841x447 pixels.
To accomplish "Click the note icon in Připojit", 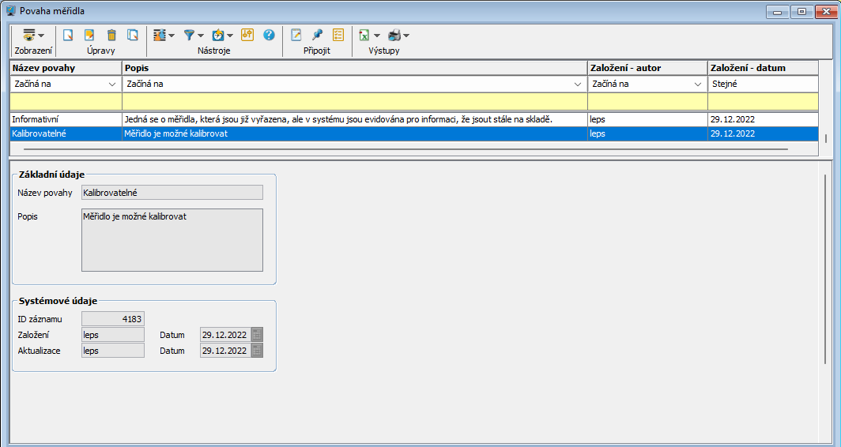I will [x=296, y=36].
